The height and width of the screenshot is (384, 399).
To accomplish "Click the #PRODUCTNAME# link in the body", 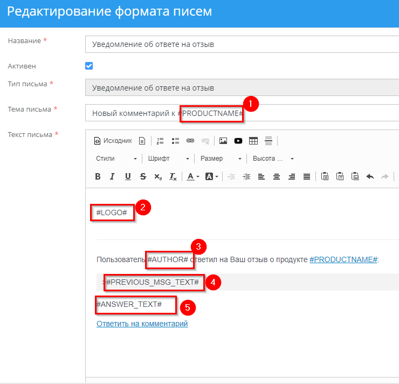I will tap(343, 259).
